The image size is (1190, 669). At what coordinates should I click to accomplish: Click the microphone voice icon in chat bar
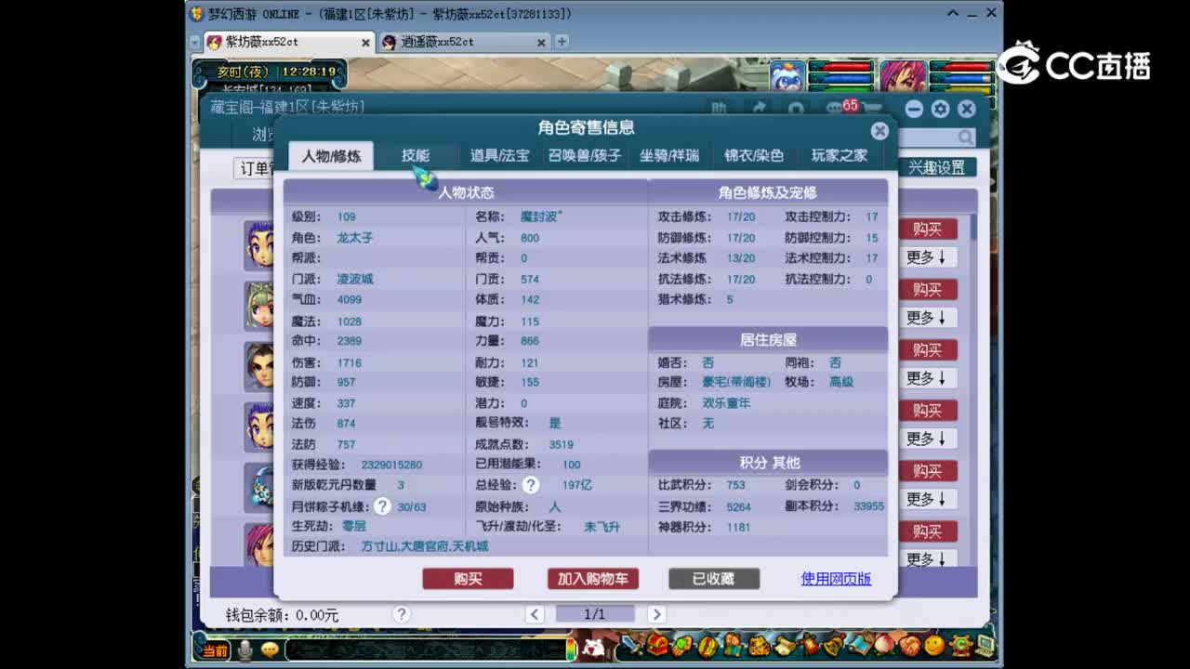tap(245, 649)
